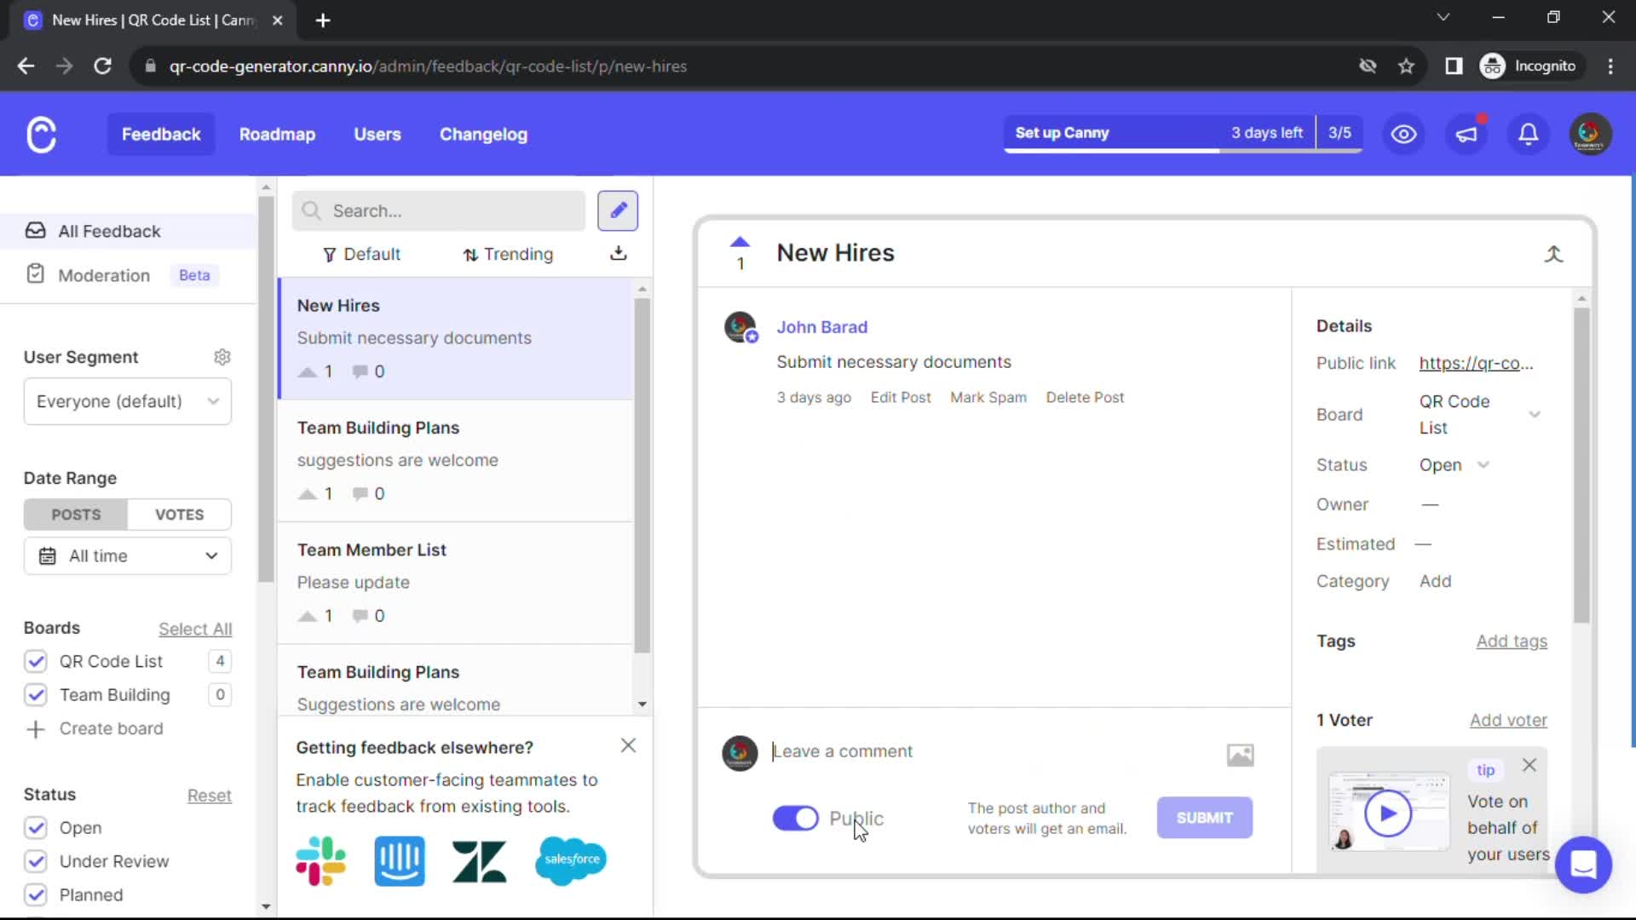Uncheck the QR Code List board
Screen dimensions: 1636x920
36,661
